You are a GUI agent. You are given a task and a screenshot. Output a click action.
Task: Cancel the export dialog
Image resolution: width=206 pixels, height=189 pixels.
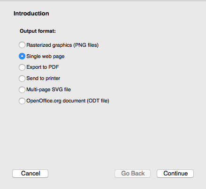31,174
